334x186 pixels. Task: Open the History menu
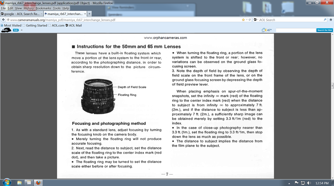point(29,8)
